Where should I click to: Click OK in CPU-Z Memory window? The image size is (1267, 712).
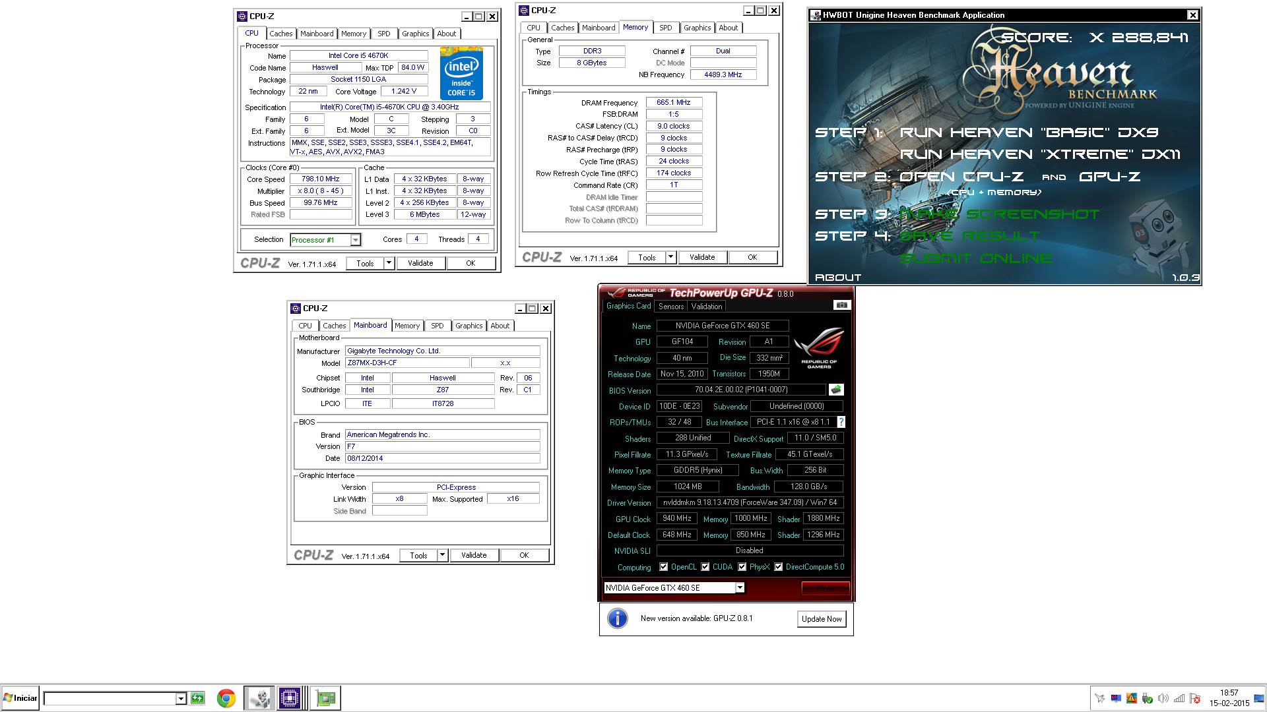pyautogui.click(x=752, y=257)
